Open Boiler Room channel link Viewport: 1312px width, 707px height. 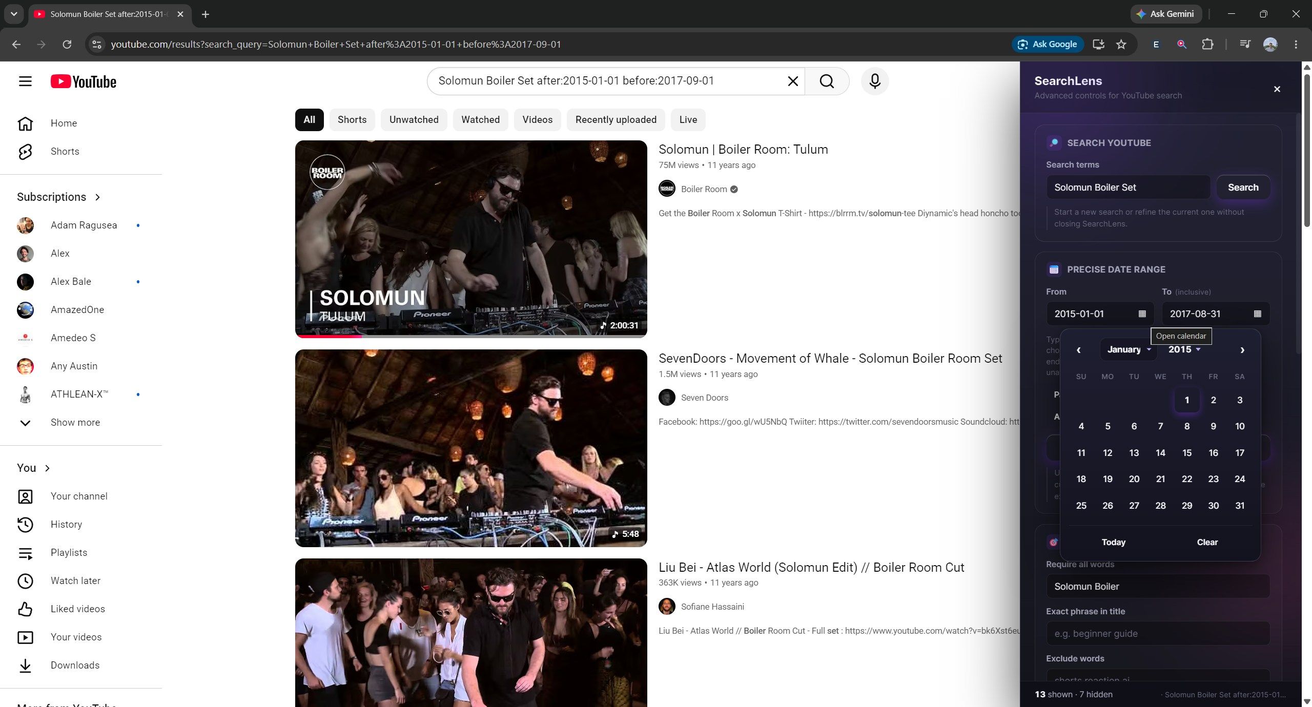704,189
